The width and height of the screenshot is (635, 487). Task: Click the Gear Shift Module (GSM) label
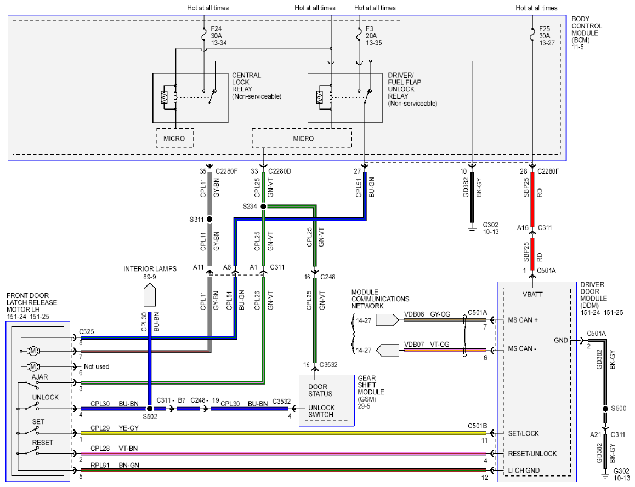pyautogui.click(x=371, y=392)
